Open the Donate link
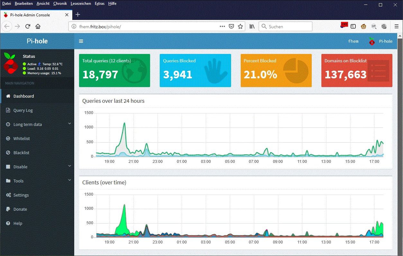 click(x=37, y=209)
